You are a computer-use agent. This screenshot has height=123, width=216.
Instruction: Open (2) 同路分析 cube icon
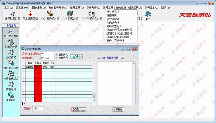(70, 14)
